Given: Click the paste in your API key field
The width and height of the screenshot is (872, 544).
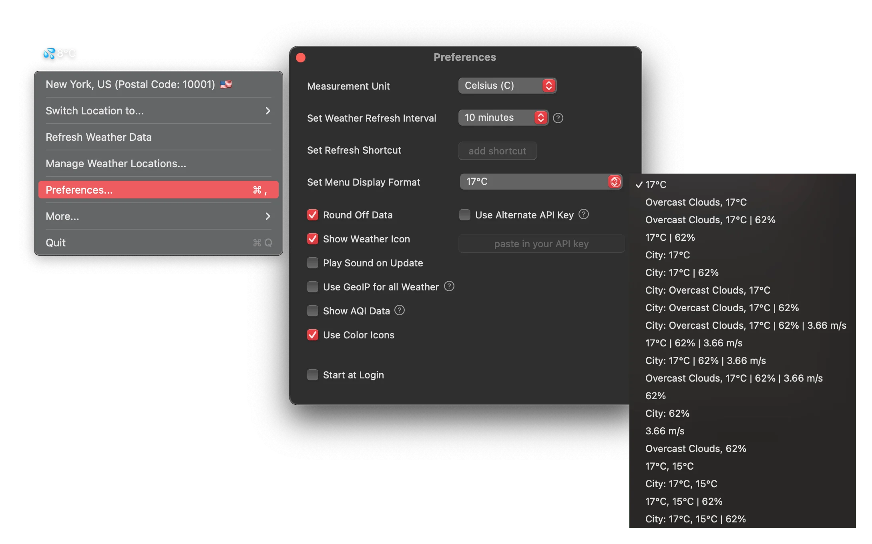Looking at the screenshot, I should pyautogui.click(x=541, y=243).
